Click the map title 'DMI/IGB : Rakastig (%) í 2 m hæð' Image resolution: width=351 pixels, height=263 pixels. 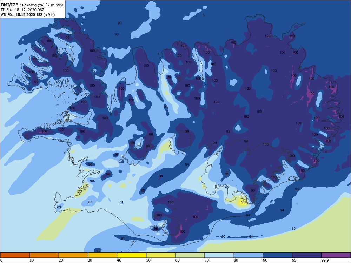tap(32, 5)
